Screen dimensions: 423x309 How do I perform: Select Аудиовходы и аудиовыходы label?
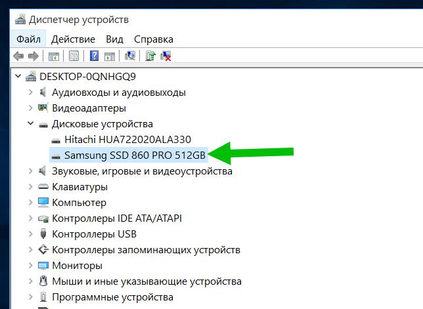119,93
